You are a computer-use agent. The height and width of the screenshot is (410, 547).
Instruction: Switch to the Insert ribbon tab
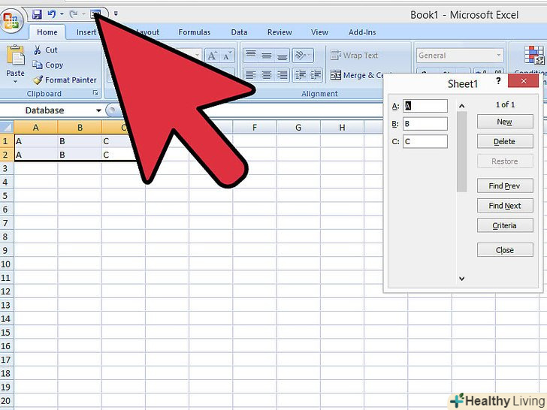pyautogui.click(x=86, y=32)
